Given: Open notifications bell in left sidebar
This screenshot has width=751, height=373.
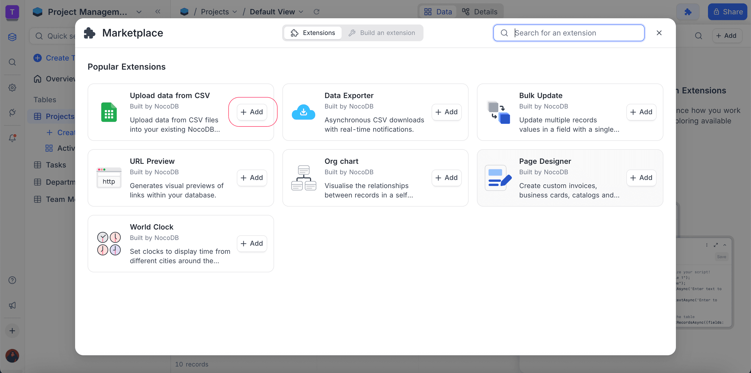Looking at the screenshot, I should (x=12, y=138).
